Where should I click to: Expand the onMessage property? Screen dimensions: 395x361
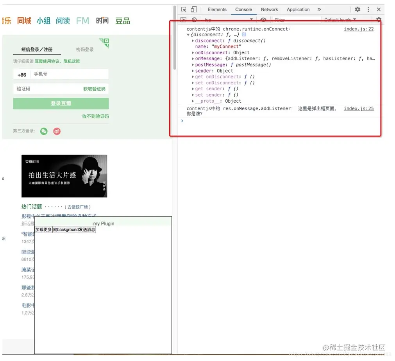(x=193, y=59)
